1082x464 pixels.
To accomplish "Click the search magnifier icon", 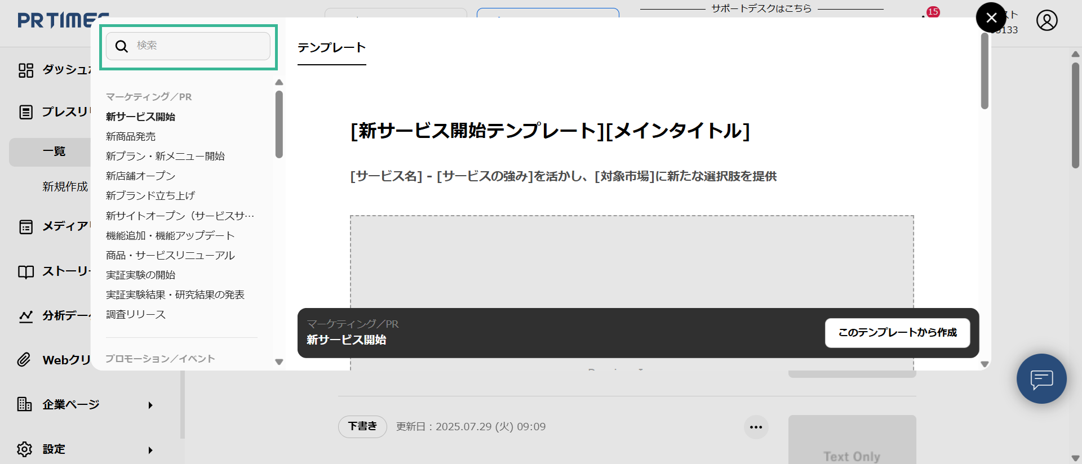I will pyautogui.click(x=122, y=46).
